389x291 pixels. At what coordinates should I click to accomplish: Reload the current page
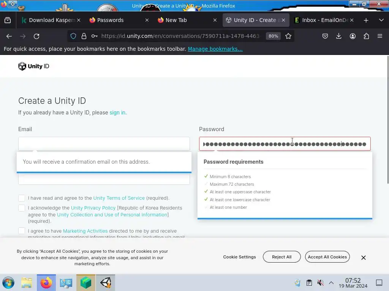click(x=36, y=36)
